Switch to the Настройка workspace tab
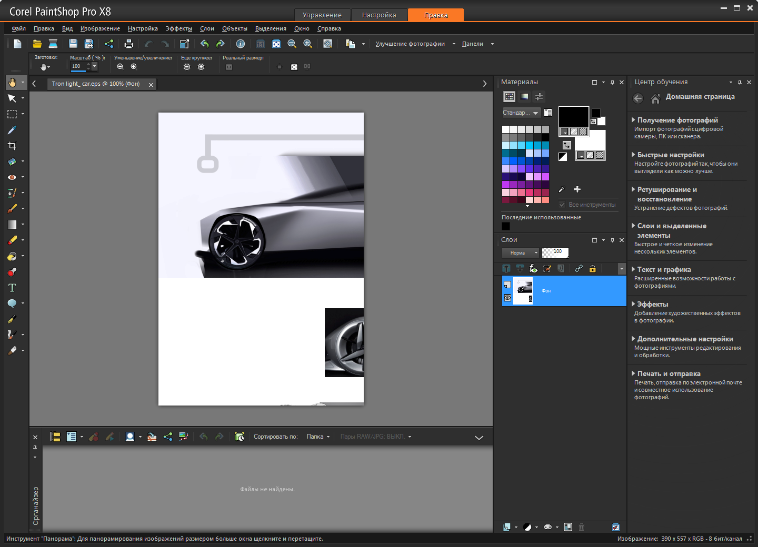Viewport: 758px width, 547px height. point(379,15)
